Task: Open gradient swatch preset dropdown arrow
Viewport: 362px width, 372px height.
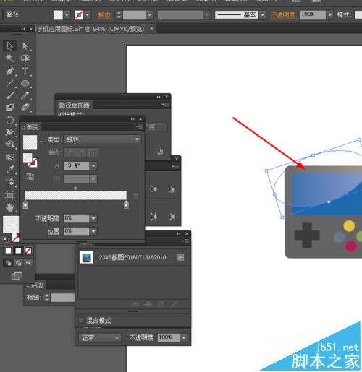Action: (x=41, y=142)
